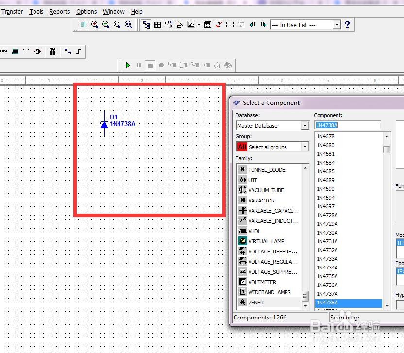The height and width of the screenshot is (353, 404).
Task: Click the Step Over debug icon
Action: [x=184, y=65]
